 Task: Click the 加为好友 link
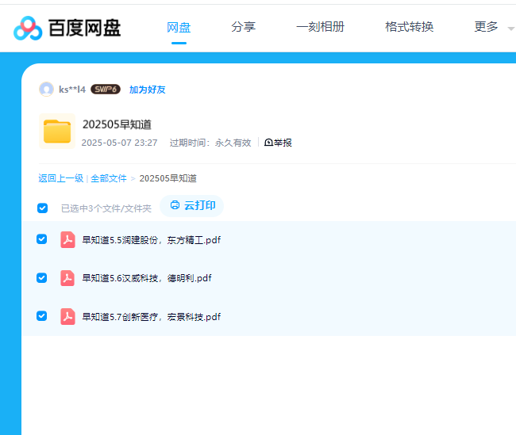click(x=148, y=90)
